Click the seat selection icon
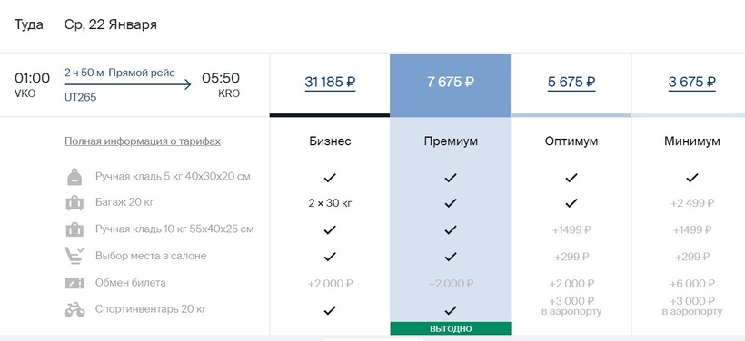 (x=74, y=256)
